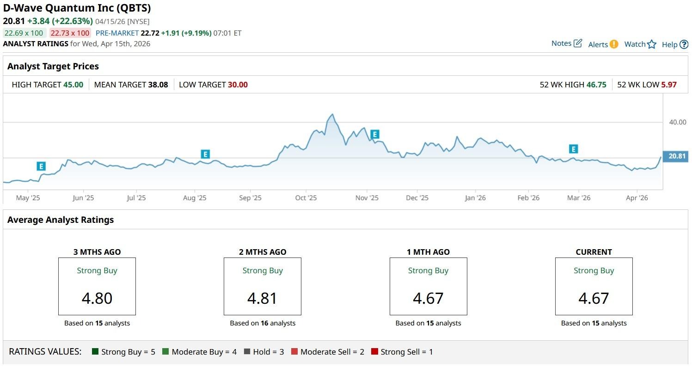Image resolution: width=692 pixels, height=368 pixels.
Task: Click the red ask 22.73 x 100 box
Action: pyautogui.click(x=70, y=33)
